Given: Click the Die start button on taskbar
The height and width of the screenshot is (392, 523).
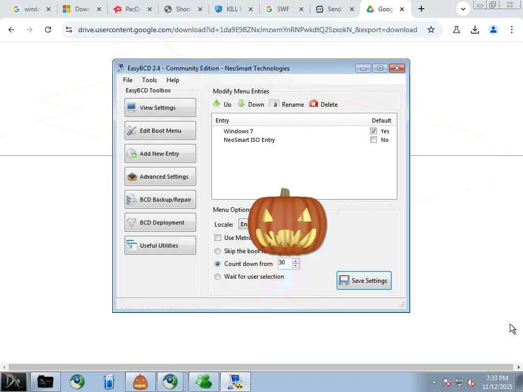Looking at the screenshot, I should tap(13, 382).
